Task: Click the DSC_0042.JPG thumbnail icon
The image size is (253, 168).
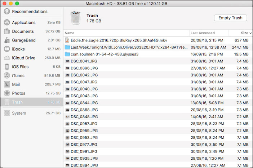Action: point(67,75)
